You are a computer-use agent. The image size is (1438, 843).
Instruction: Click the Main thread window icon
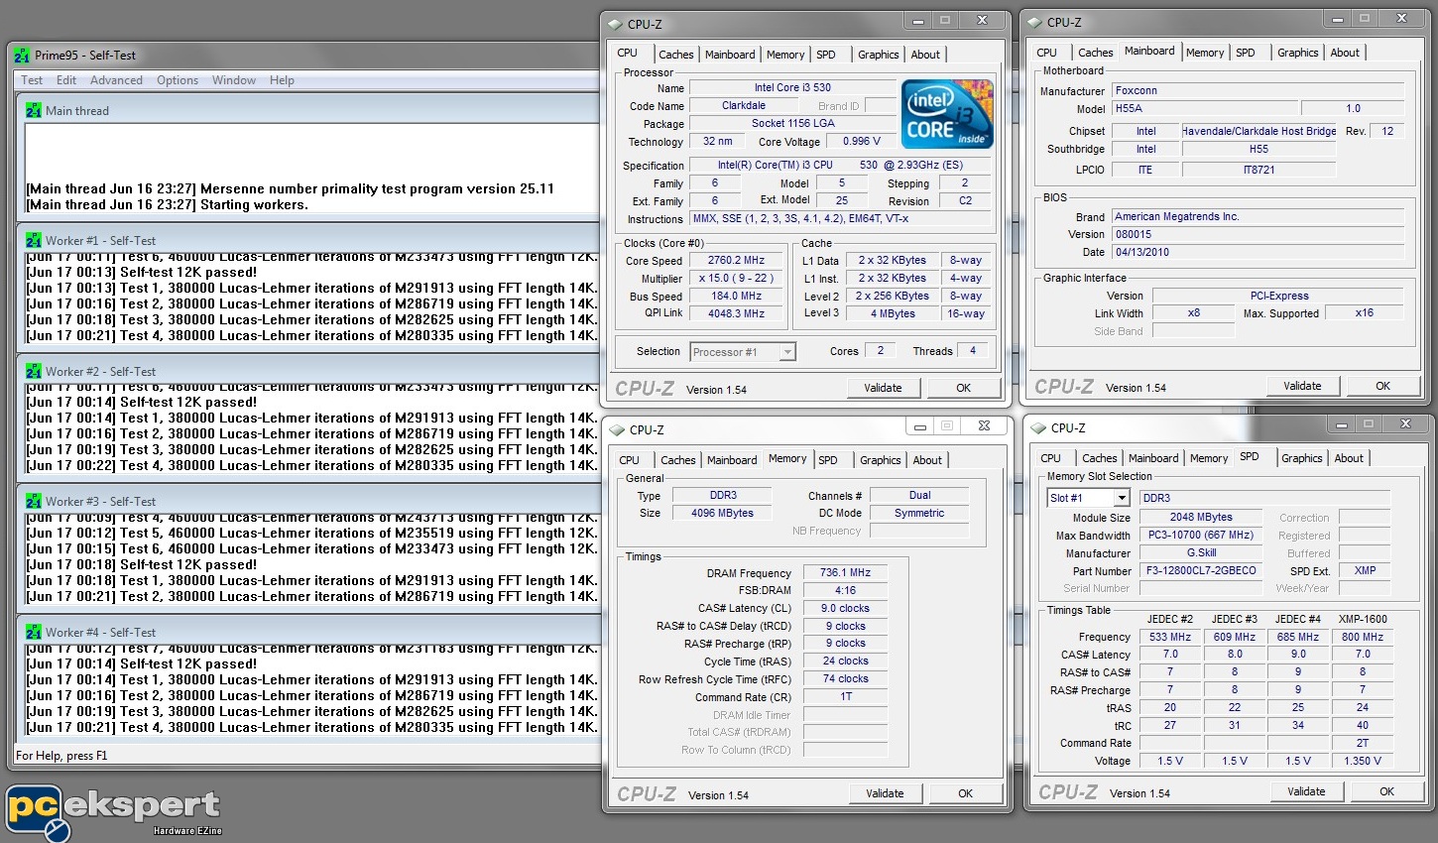34,111
